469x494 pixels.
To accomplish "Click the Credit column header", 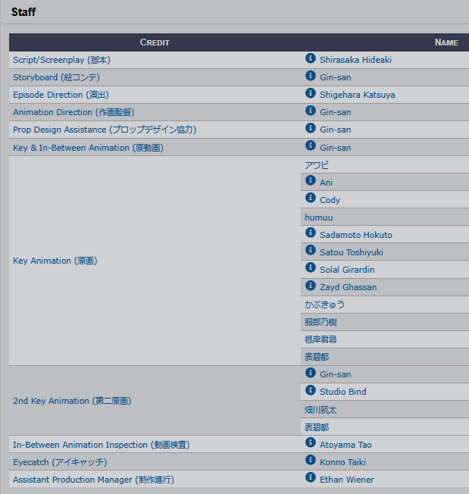I will 155,42.
